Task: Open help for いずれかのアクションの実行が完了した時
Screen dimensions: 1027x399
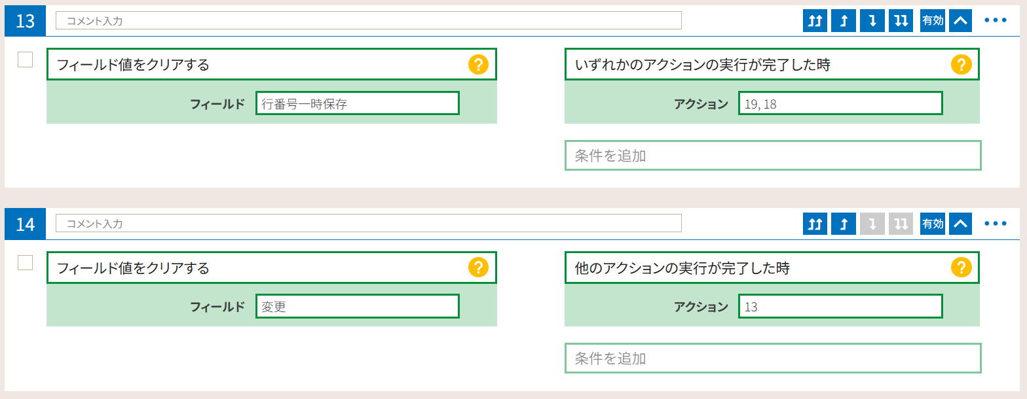Action: [x=961, y=64]
